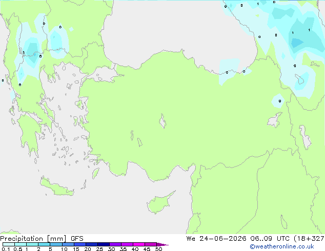Image resolution: width=325 pixels, height=251 pixels.
Task: Pick the 1–2 mm legend swatch
Action: [x=32, y=244]
